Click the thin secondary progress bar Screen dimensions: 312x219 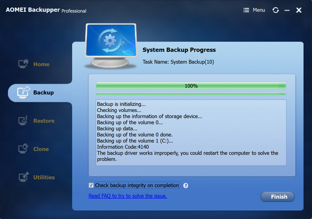point(191,94)
